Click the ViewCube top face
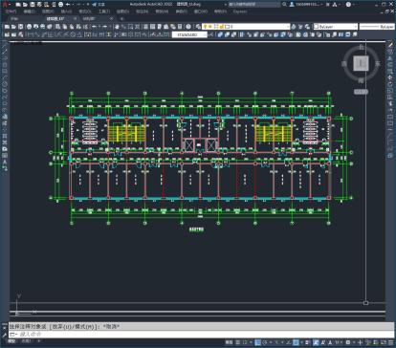This screenshot has width=396, height=348. pyautogui.click(x=361, y=63)
